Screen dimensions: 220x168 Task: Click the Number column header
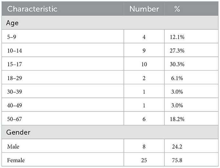144,9
